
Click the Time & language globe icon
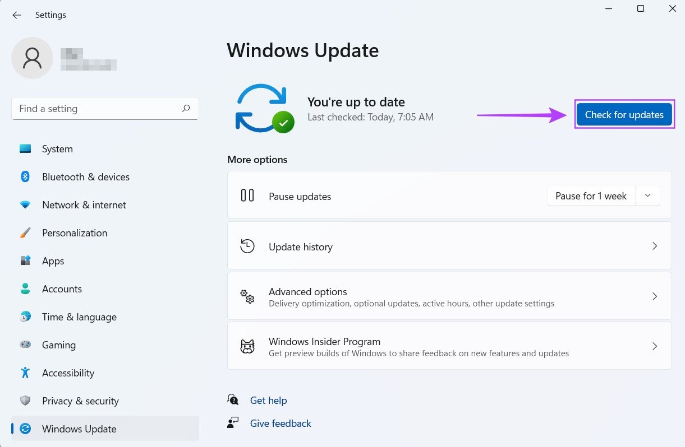[25, 317]
